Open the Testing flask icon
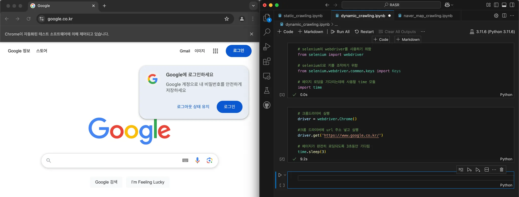 [267, 91]
